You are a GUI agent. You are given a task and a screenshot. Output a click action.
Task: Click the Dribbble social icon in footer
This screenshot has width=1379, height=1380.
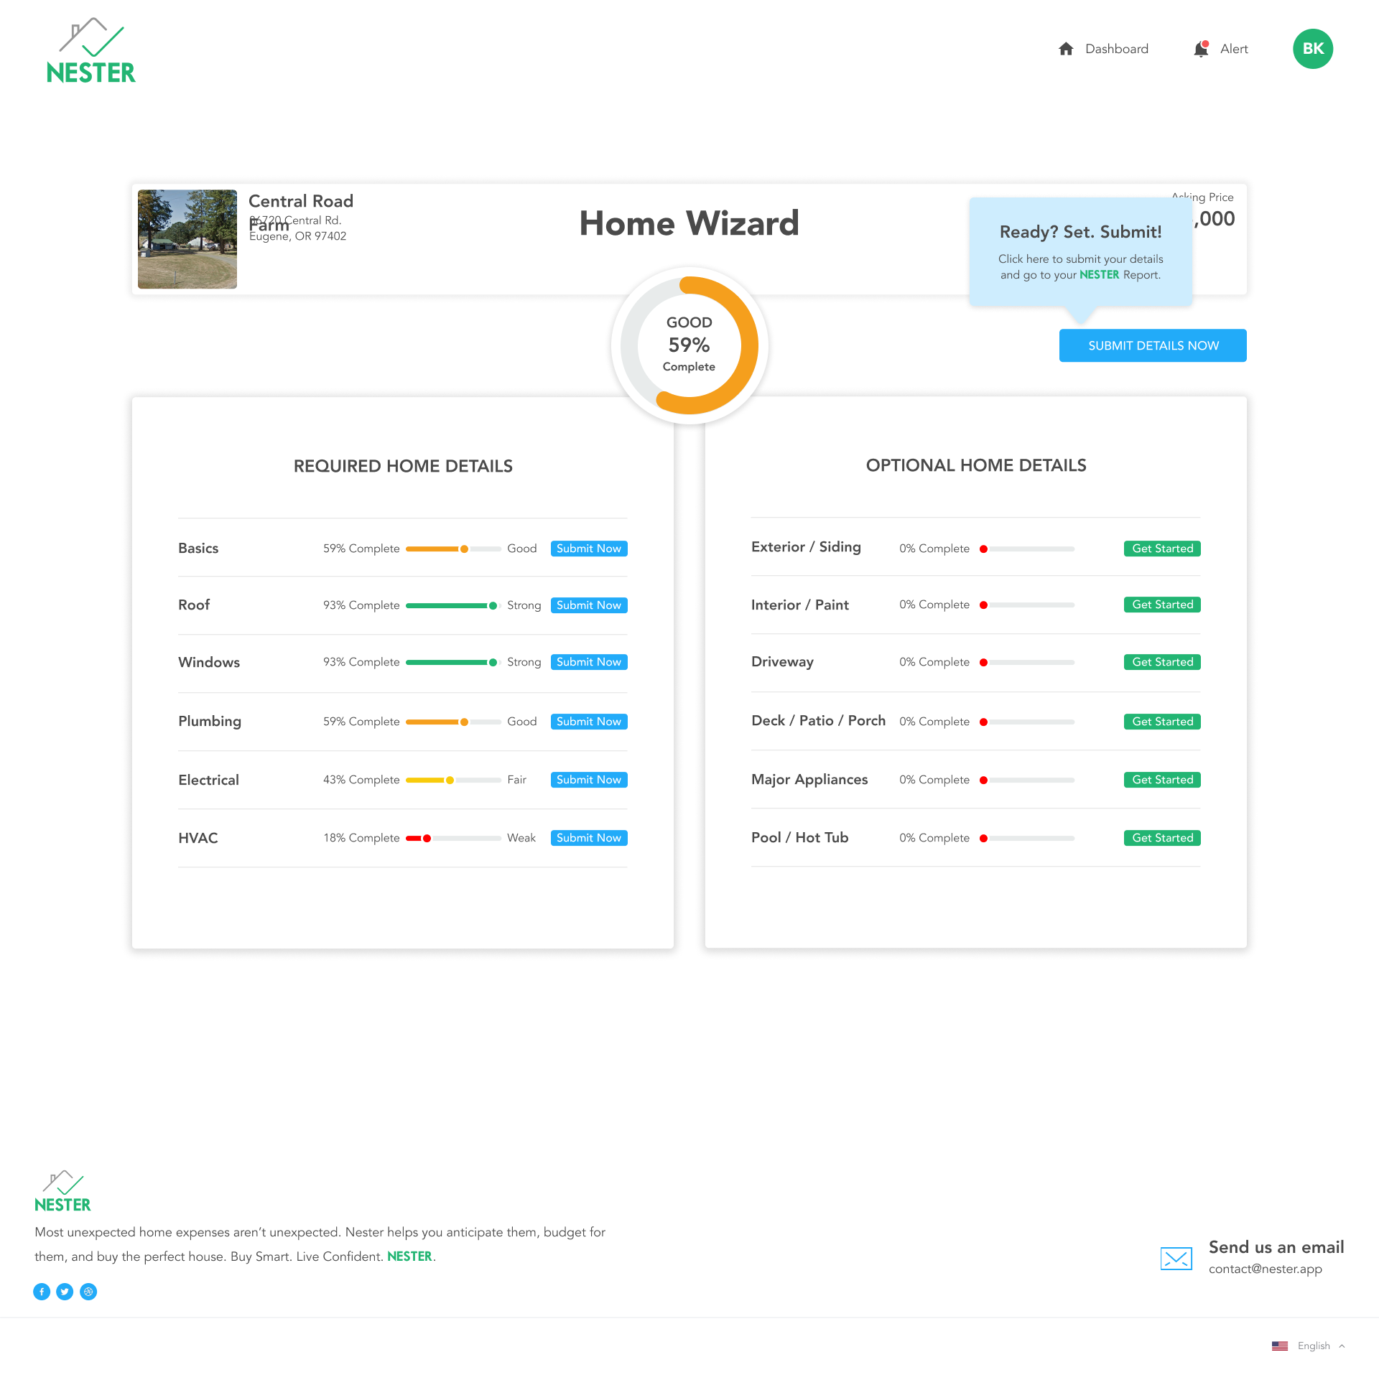pyautogui.click(x=88, y=1292)
